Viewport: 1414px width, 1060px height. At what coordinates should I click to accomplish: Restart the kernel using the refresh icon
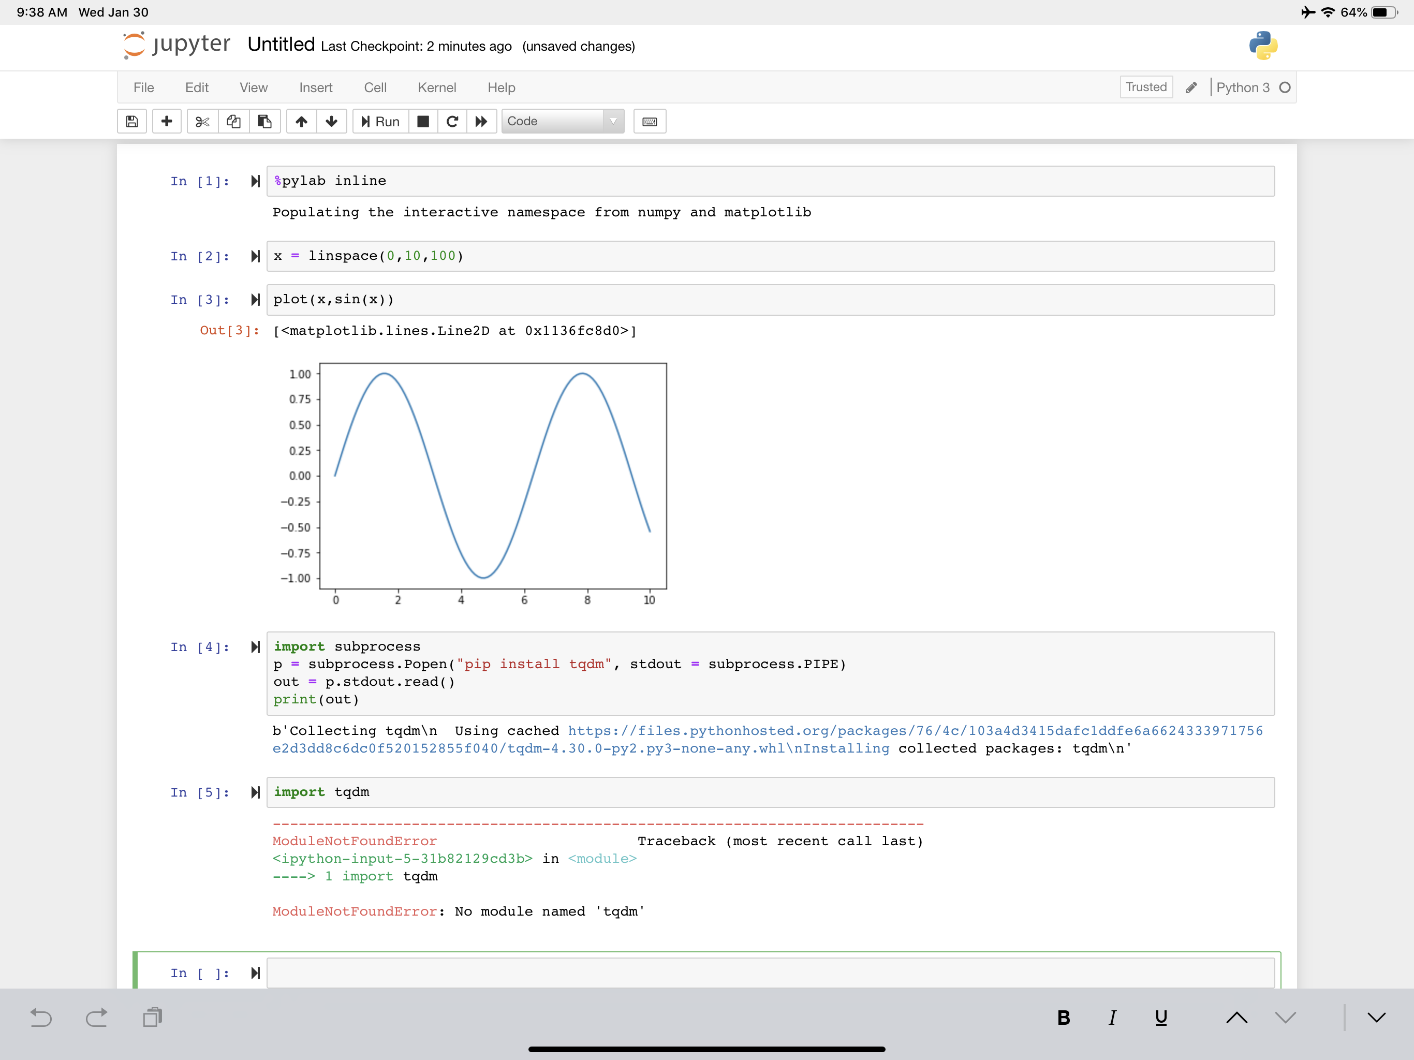[452, 122]
